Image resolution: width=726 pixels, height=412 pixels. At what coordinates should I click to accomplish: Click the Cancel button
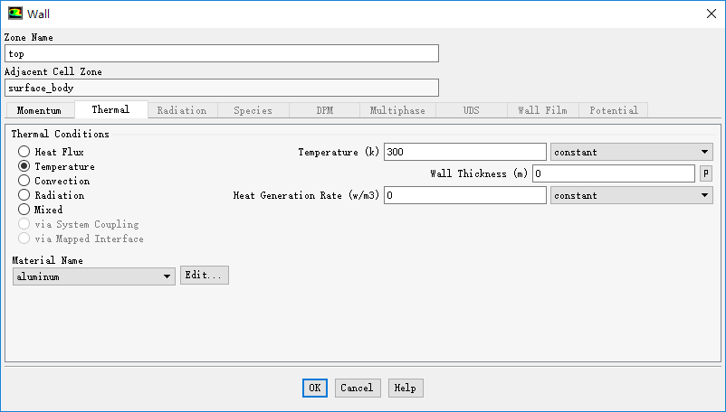[357, 388]
